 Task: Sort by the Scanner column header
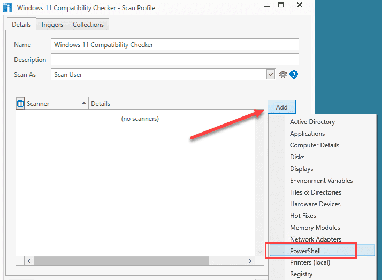[56, 104]
